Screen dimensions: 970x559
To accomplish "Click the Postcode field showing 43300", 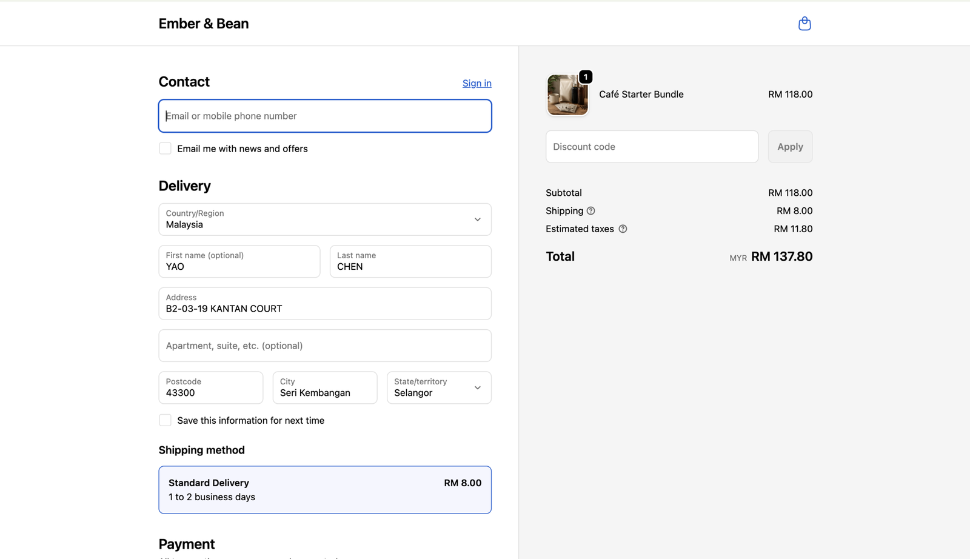I will coord(211,387).
